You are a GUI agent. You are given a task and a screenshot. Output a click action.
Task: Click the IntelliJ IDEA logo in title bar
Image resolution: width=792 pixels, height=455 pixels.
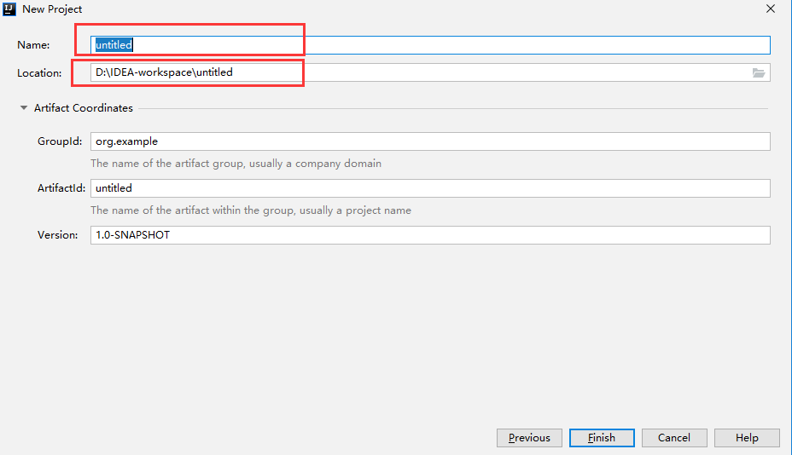pyautogui.click(x=10, y=9)
